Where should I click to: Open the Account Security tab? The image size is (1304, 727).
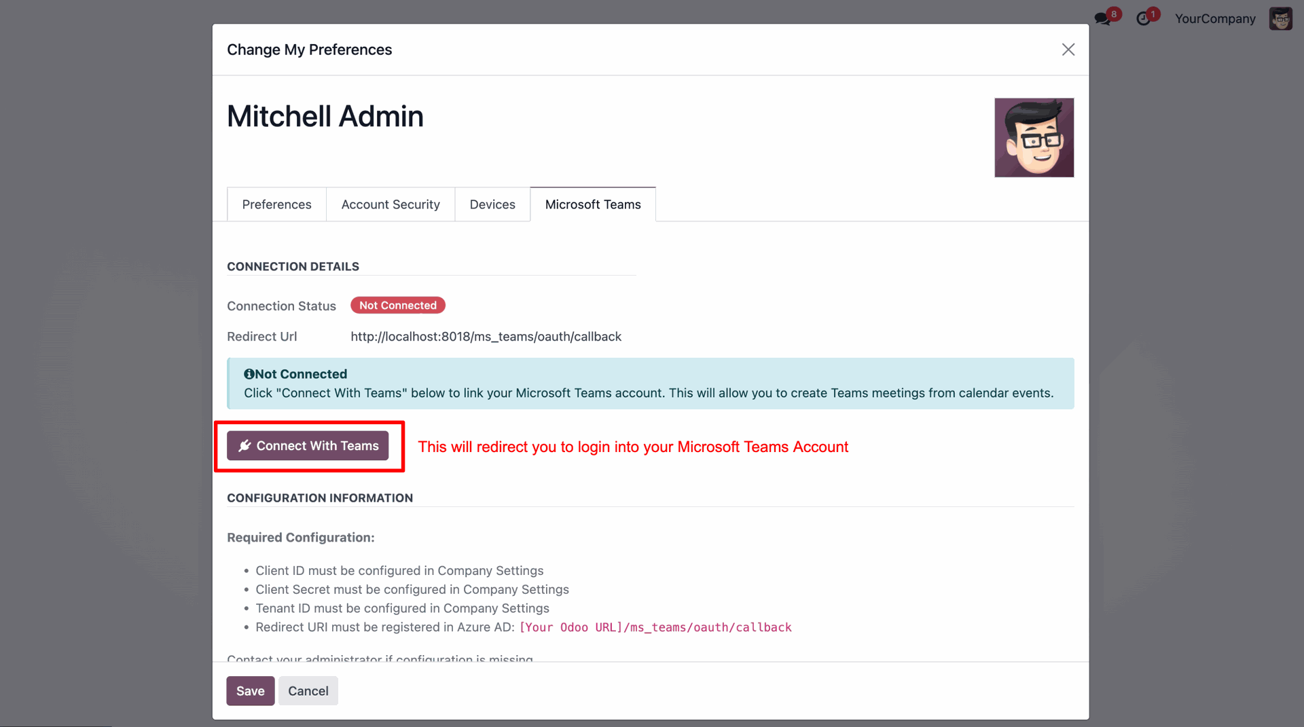click(x=391, y=204)
